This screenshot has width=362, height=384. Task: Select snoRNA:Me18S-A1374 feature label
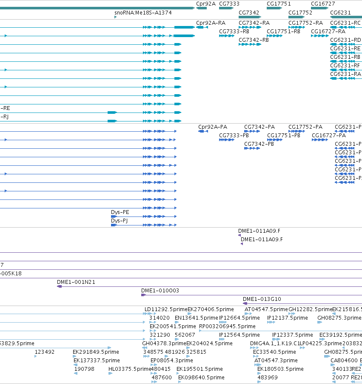click(x=143, y=12)
